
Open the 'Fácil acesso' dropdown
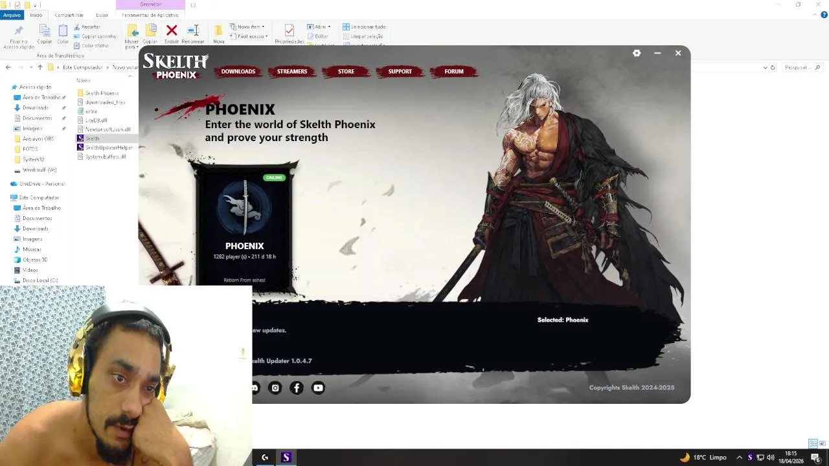click(x=247, y=36)
